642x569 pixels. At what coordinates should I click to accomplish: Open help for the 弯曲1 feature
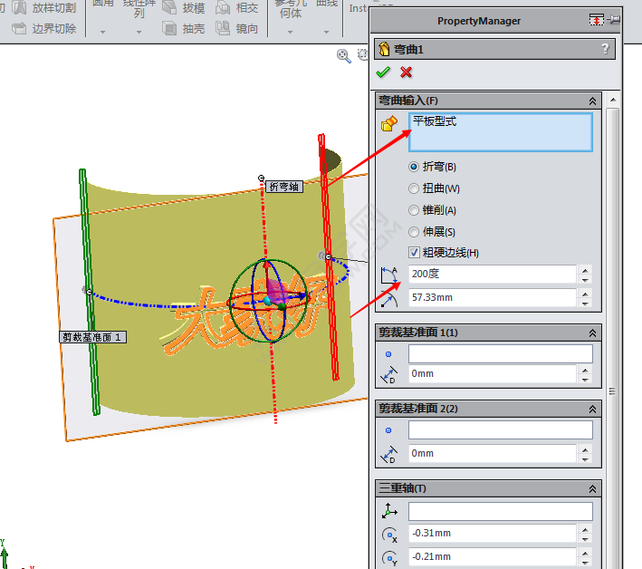(x=605, y=49)
